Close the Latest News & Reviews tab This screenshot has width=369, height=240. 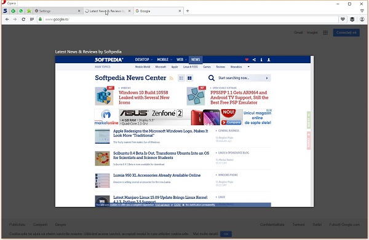129,11
